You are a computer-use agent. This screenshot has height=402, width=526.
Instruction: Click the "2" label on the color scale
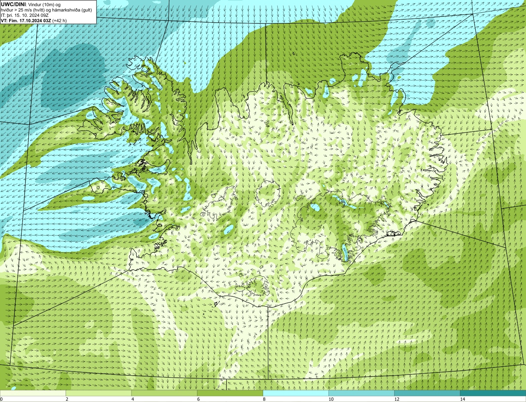[x=67, y=399]
